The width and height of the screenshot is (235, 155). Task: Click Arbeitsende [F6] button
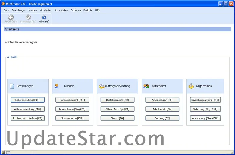click(x=162, y=109)
